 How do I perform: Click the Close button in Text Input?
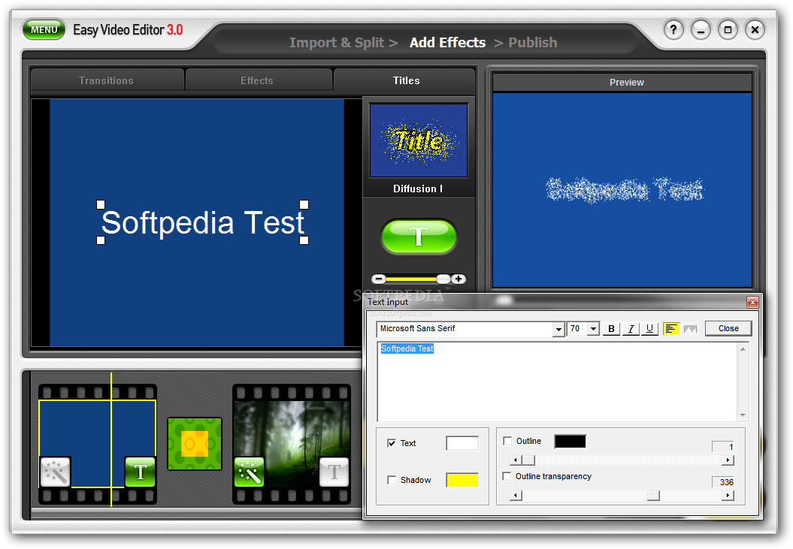click(728, 329)
